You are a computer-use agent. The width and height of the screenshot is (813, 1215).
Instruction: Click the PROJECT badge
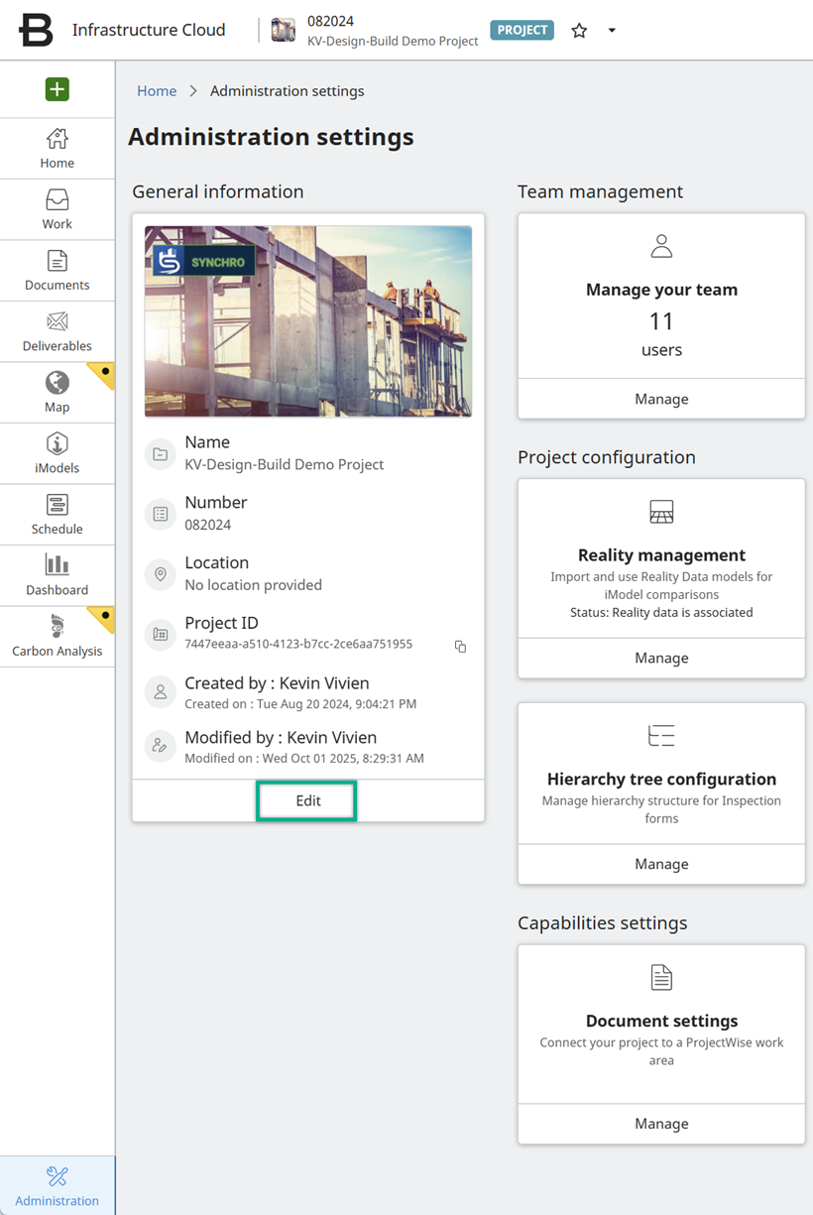(x=522, y=30)
